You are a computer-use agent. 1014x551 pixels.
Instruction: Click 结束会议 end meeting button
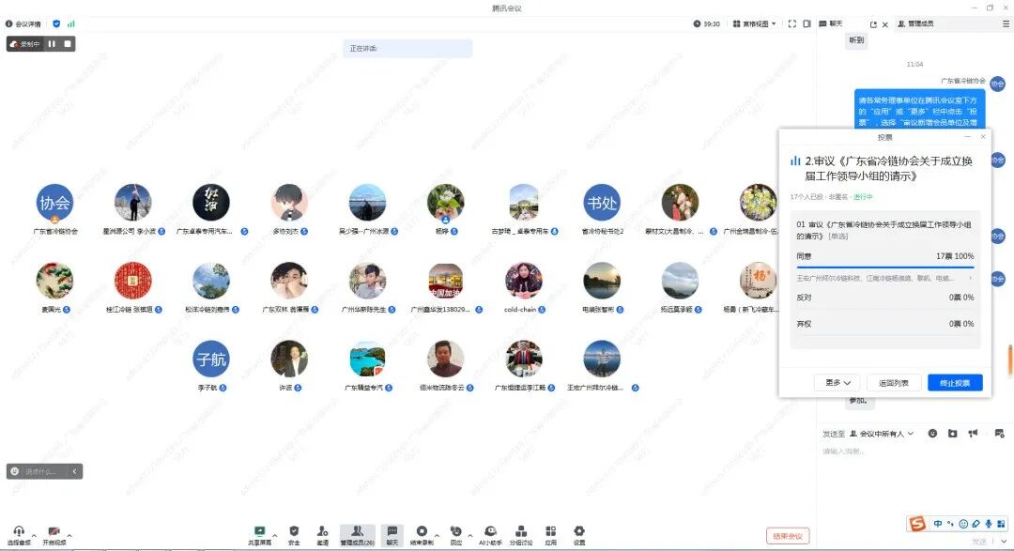pyautogui.click(x=788, y=536)
